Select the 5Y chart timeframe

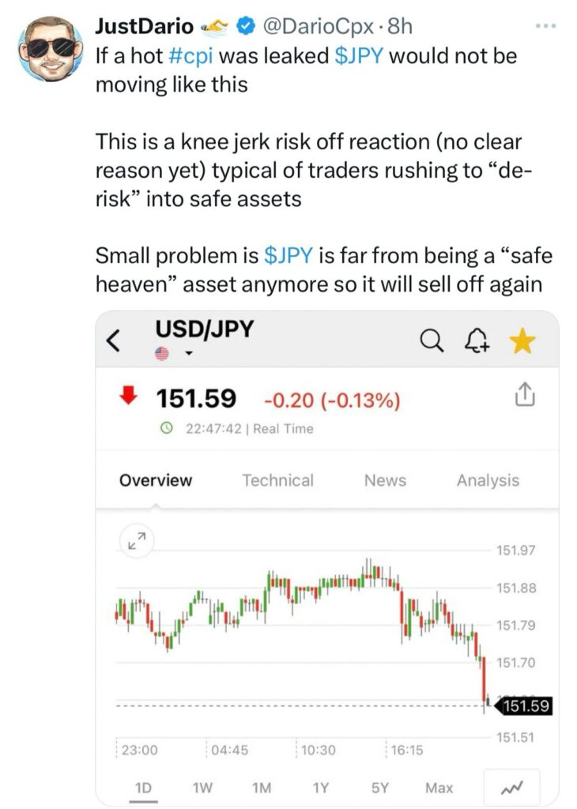pyautogui.click(x=379, y=788)
